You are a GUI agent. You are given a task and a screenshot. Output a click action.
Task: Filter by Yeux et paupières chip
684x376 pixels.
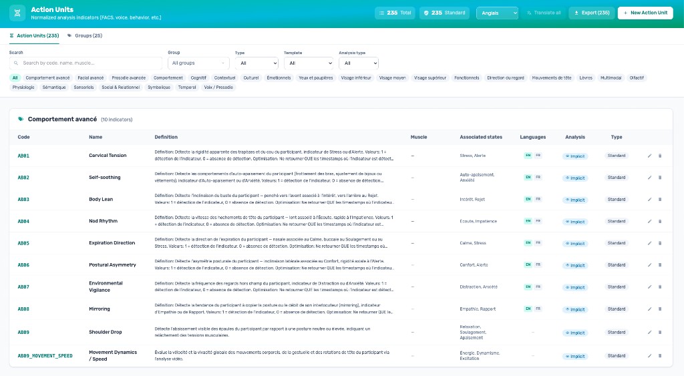[316, 78]
